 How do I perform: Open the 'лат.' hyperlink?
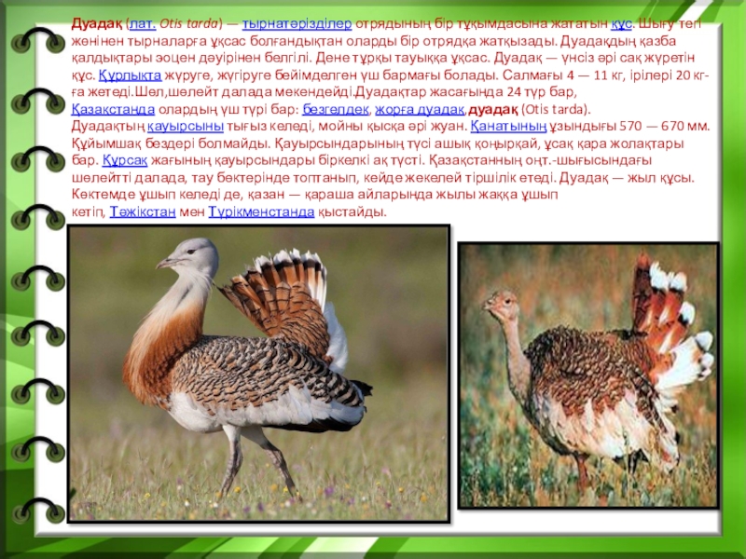(x=143, y=24)
